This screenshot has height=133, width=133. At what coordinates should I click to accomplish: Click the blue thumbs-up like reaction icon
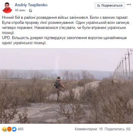click(14, 129)
